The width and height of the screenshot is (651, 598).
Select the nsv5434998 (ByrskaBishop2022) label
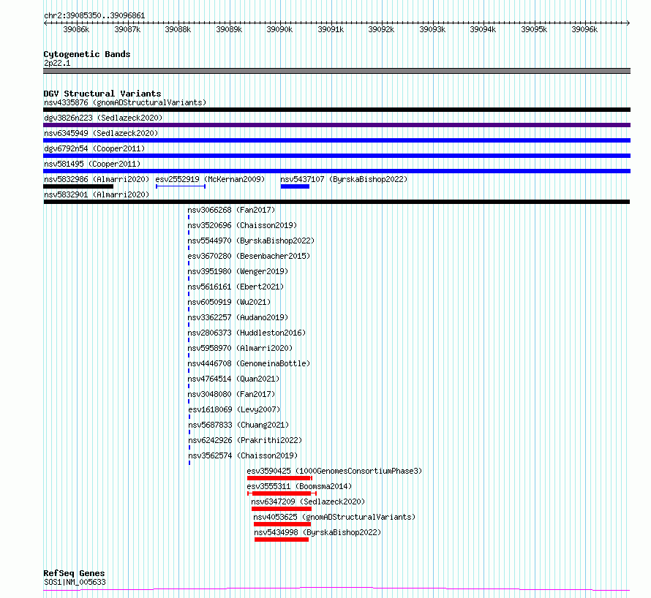pyautogui.click(x=317, y=532)
